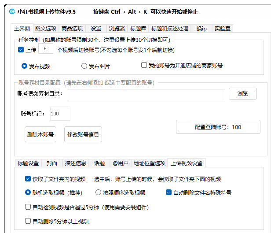Image resolution: width=271 pixels, height=233 pixels.
Task: Open the 实验室 tab
Action: click(223, 28)
